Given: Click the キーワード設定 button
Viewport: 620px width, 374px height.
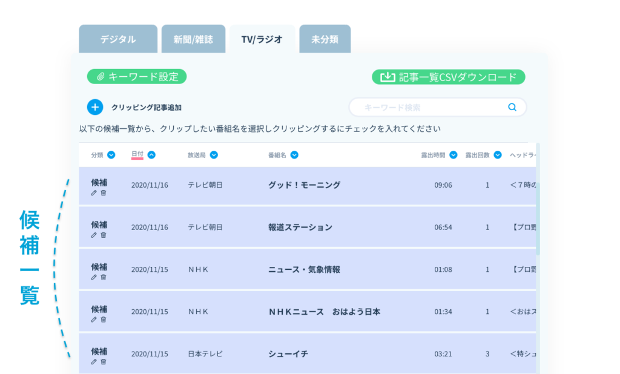Looking at the screenshot, I should pyautogui.click(x=137, y=77).
